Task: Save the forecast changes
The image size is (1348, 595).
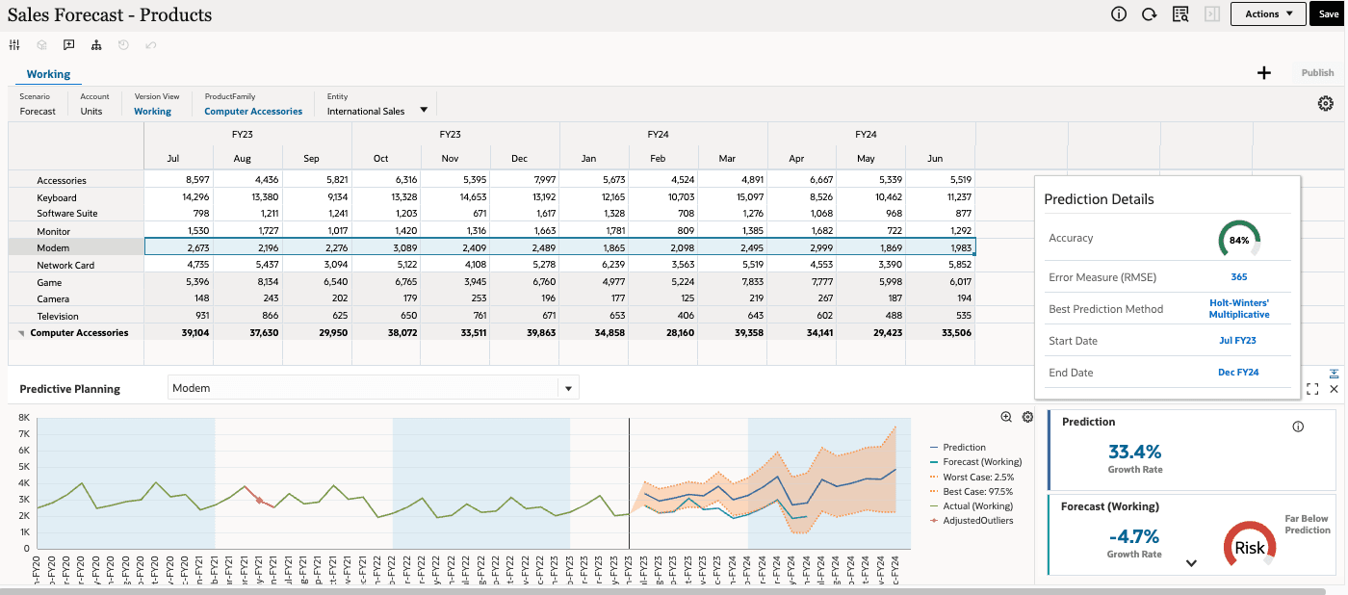Action: [1328, 13]
